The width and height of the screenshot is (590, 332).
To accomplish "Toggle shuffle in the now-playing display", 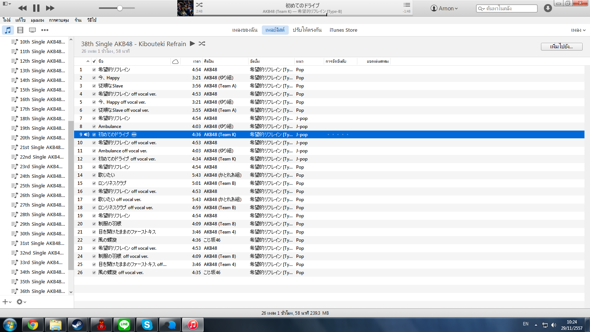I will [x=199, y=5].
